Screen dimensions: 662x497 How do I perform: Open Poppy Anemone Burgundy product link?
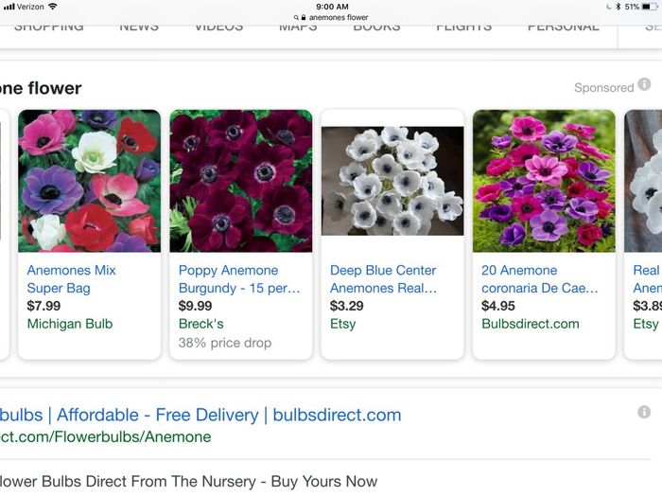[x=239, y=279]
